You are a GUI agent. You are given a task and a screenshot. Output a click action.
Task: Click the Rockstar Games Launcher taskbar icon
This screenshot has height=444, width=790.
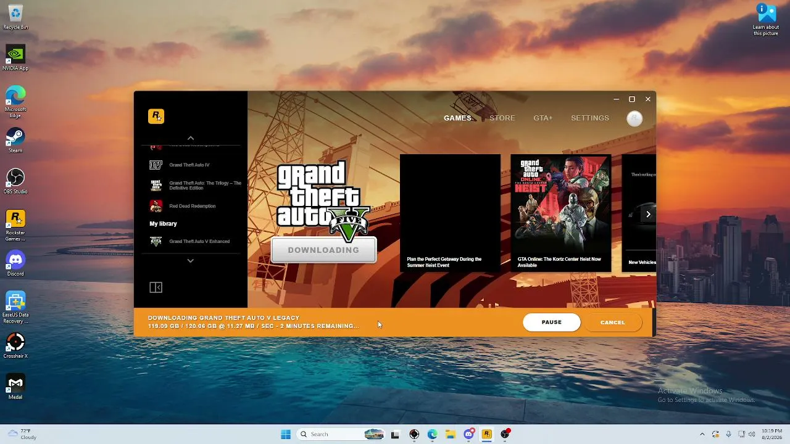point(487,434)
